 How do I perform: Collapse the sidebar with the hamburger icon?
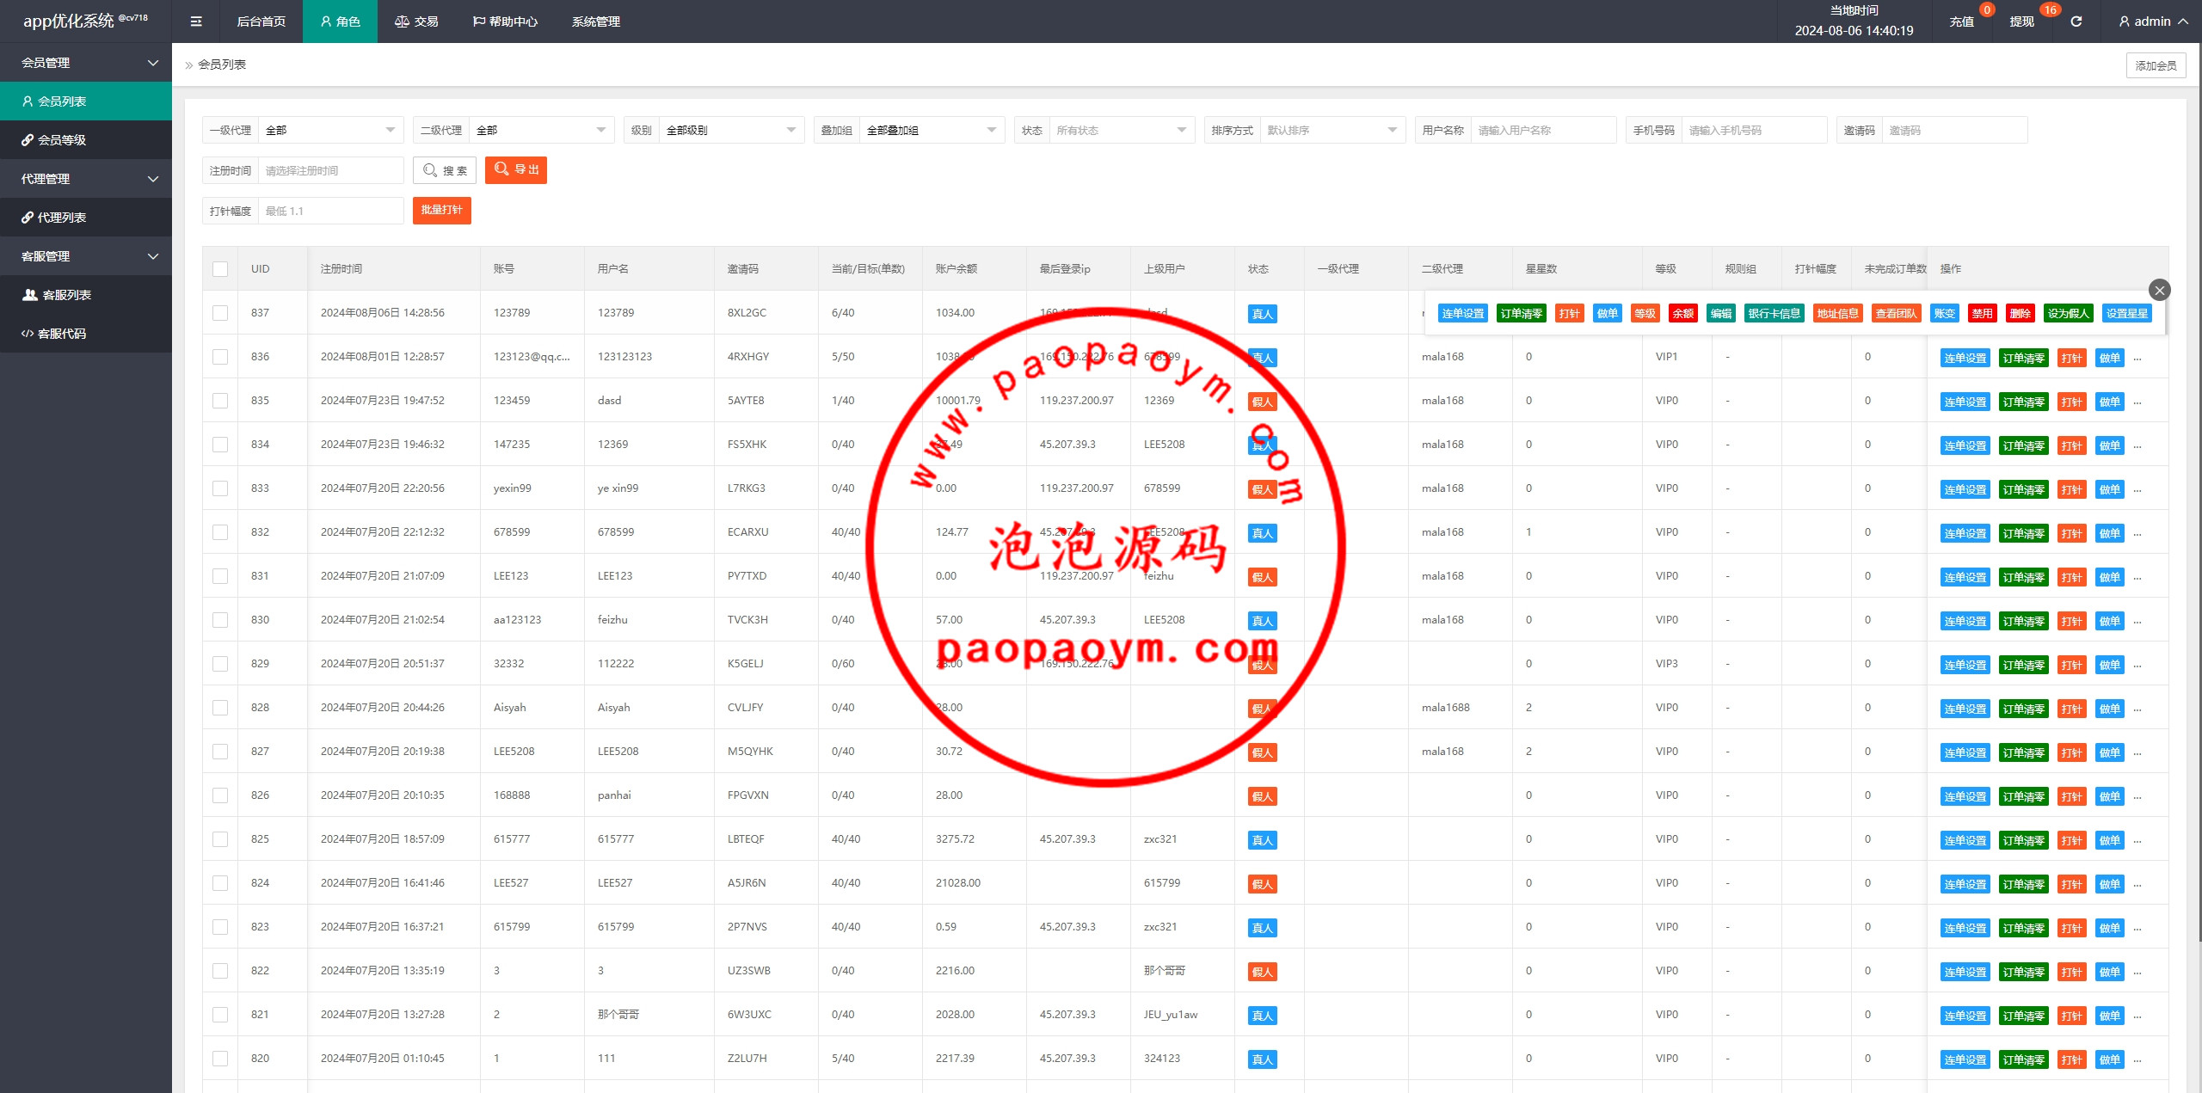click(196, 21)
